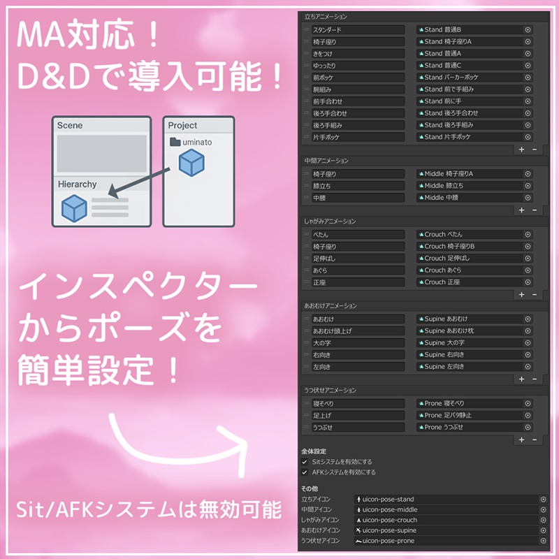
Task: Open object picker for Supine あおむけ
Action: point(528,319)
